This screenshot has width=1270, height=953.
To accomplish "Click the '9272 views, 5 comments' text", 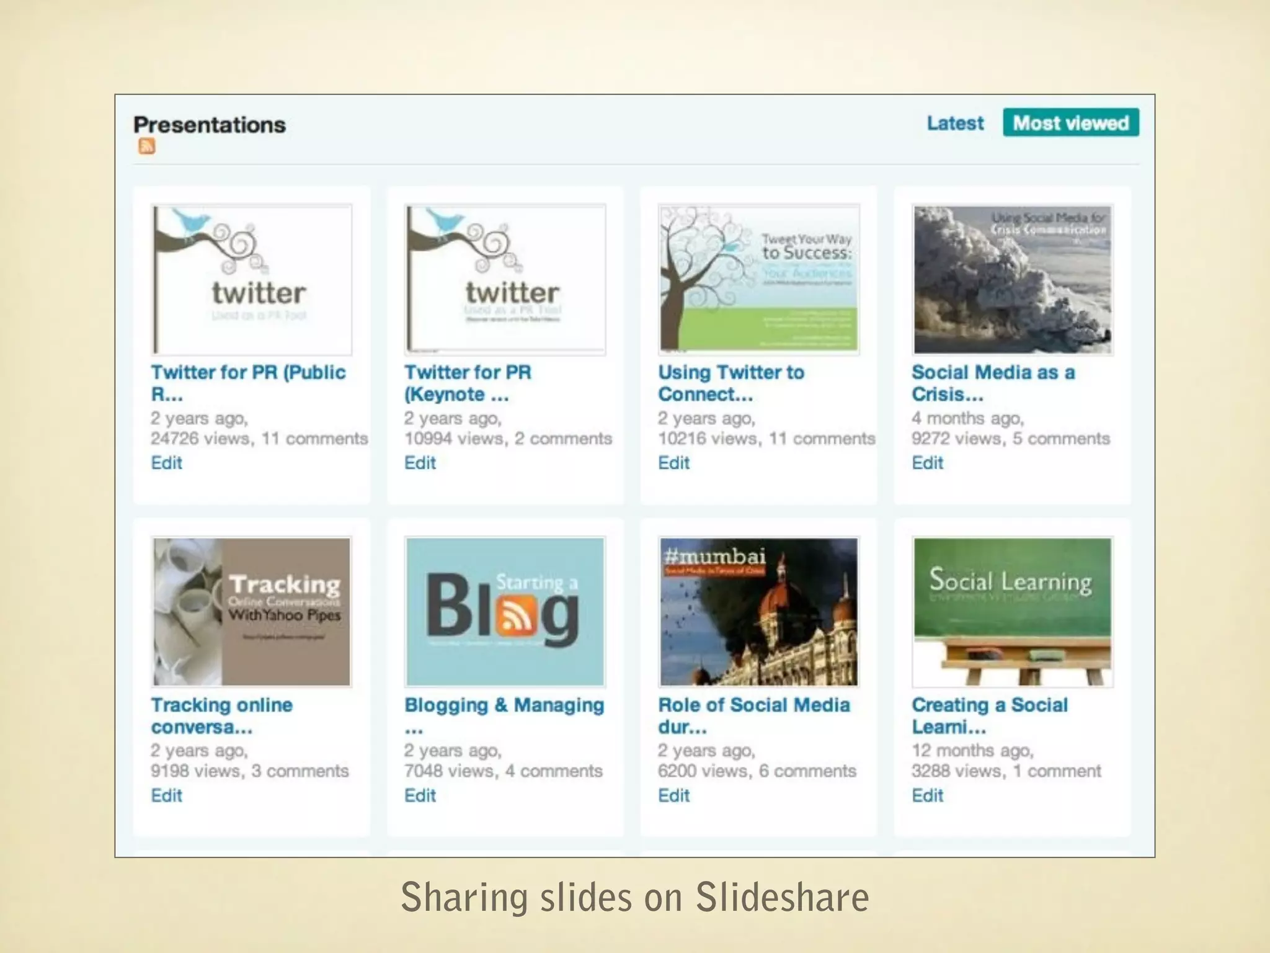I will [1011, 439].
